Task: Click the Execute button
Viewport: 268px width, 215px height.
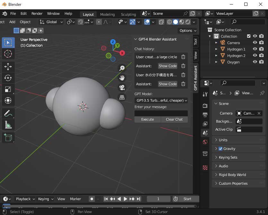Action: click(x=148, y=119)
